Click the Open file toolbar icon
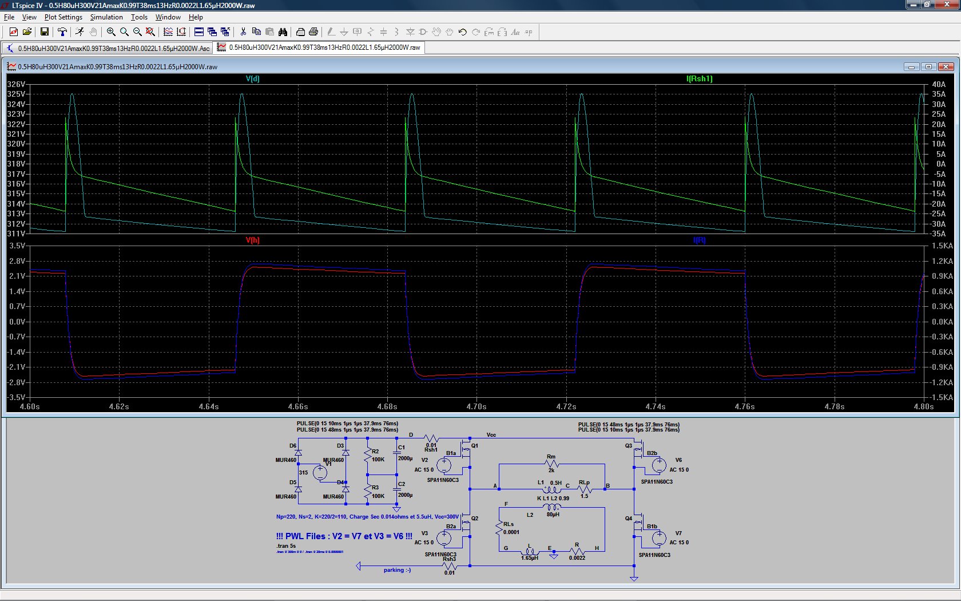961x601 pixels. (x=26, y=32)
